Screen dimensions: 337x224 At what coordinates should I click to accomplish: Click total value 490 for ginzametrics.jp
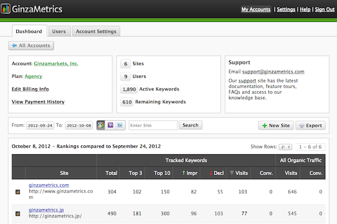(112, 213)
